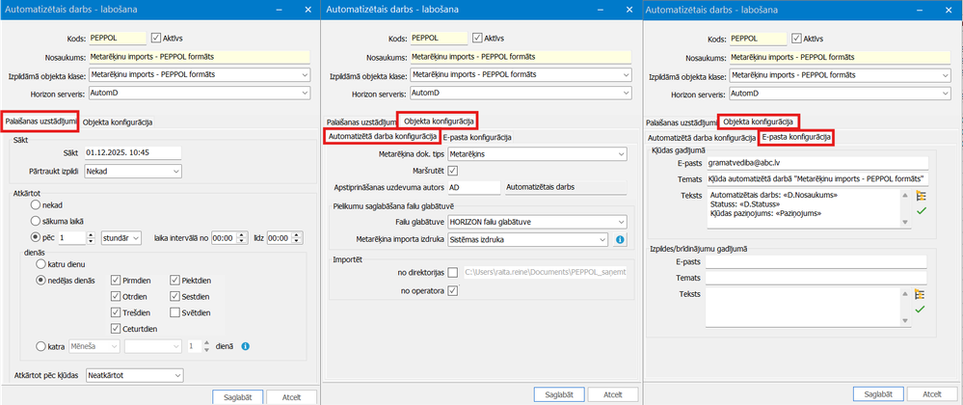Click green checkmark in Izpildes/brīdinājumu gadījumā section
Viewport: 963px width, 405px height.
point(920,310)
